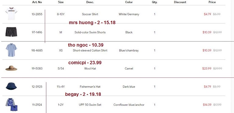Image resolution: width=234 pixels, height=113 pixels.
Task: Click the Price column header
Action: [x=212, y=2]
